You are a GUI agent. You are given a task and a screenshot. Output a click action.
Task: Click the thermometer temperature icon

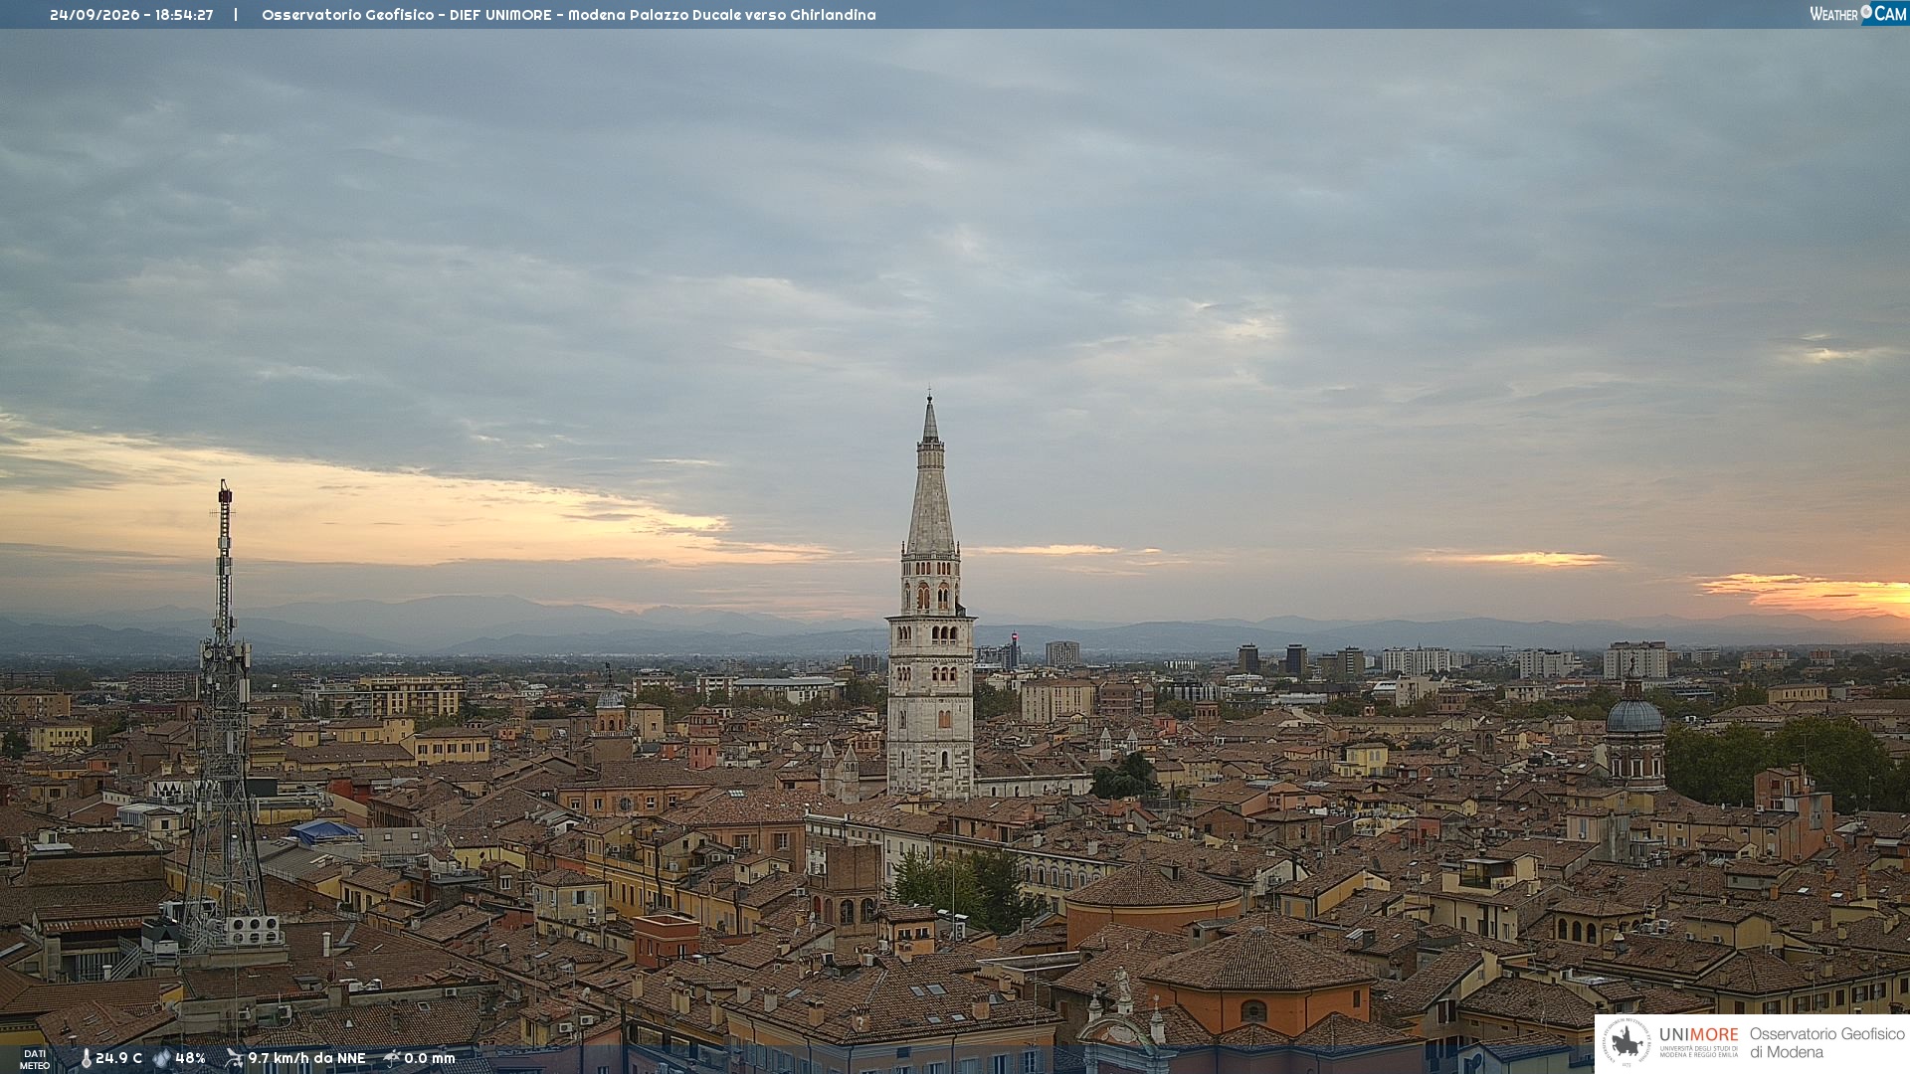coord(86,1058)
